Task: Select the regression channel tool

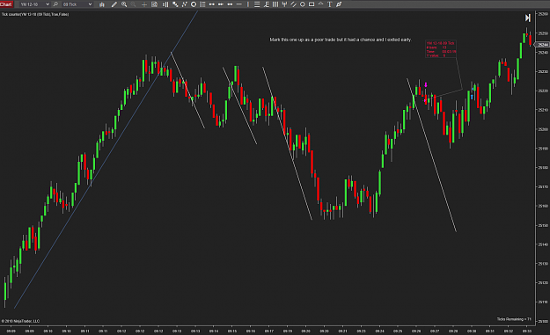Action: 294,4
